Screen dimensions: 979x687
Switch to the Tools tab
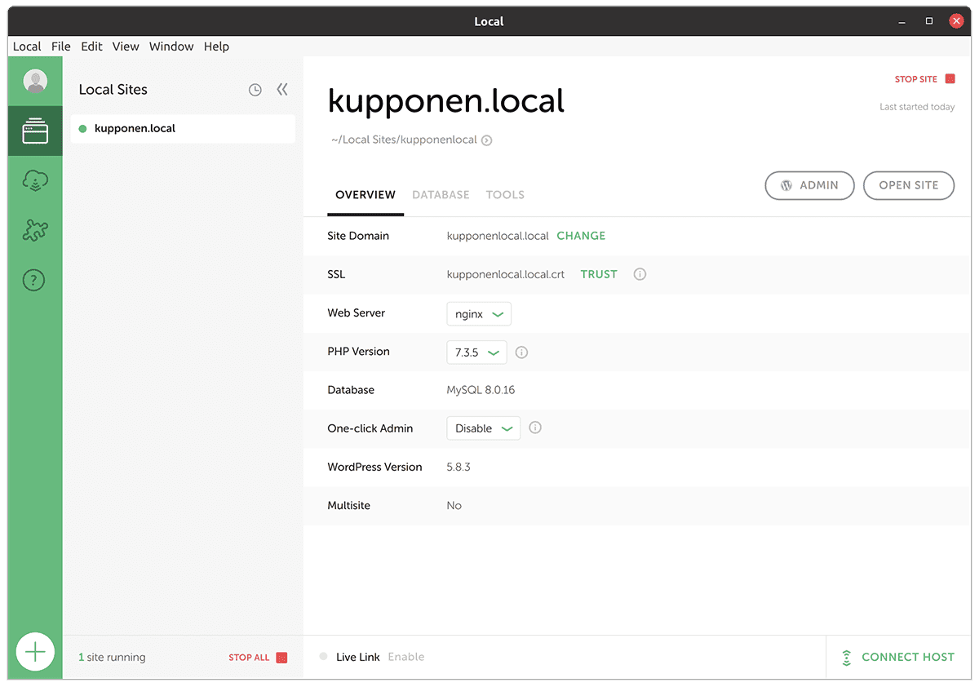505,195
